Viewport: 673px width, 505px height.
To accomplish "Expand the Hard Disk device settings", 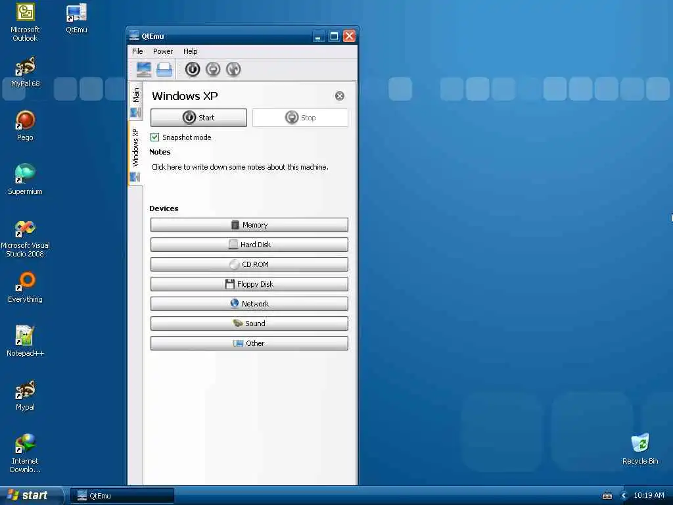I will click(x=249, y=245).
